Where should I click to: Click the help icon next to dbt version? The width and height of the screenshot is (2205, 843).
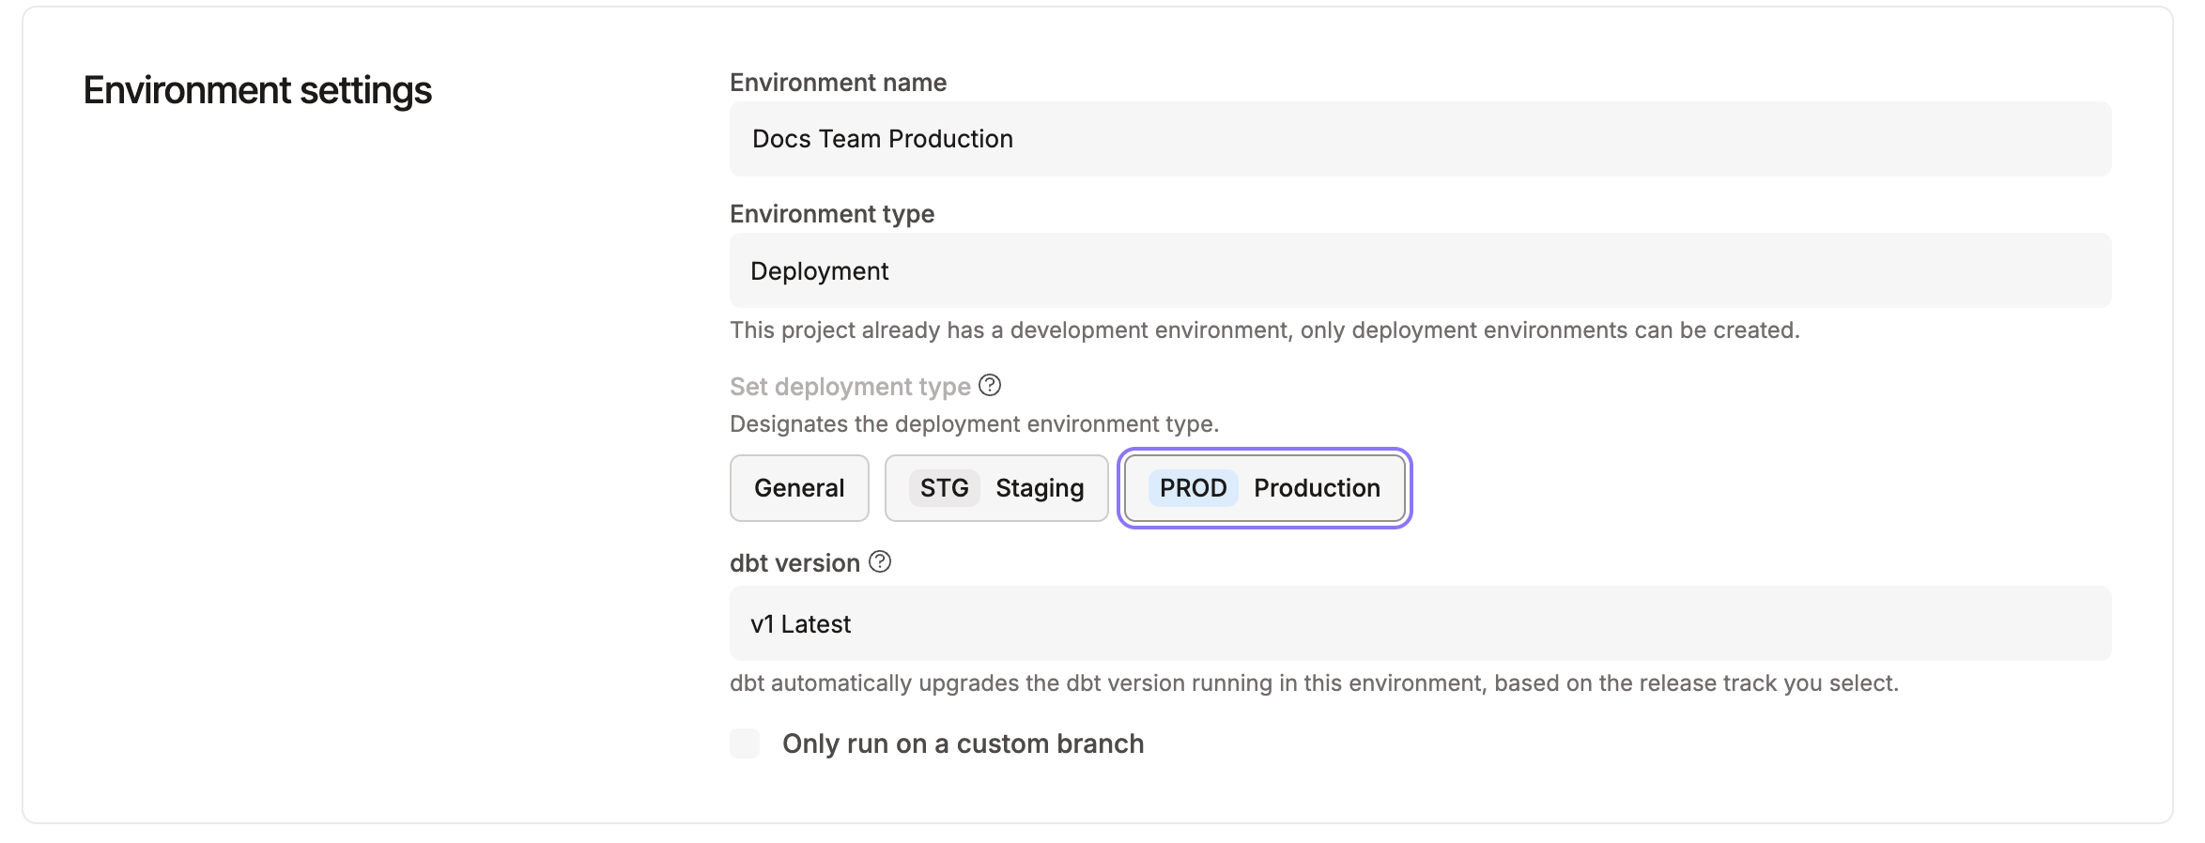tap(880, 561)
